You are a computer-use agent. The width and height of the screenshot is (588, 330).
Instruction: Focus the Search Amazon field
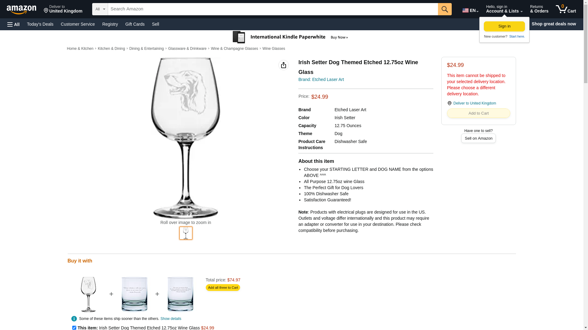[273, 9]
